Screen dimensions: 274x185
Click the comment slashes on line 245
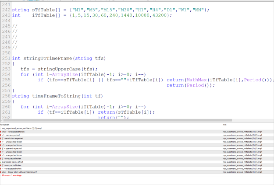pyautogui.click(x=14, y=26)
